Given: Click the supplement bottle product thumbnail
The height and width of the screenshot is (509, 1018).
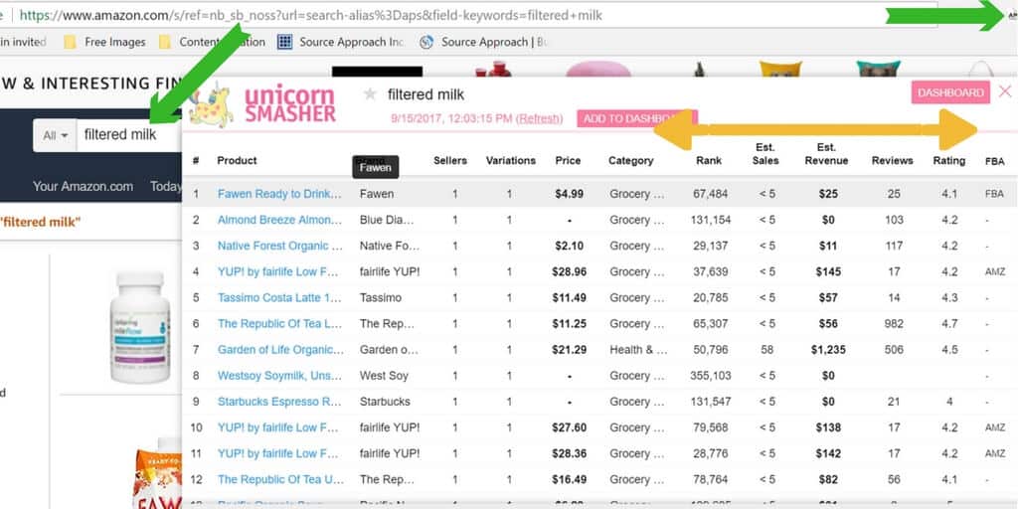Looking at the screenshot, I should tap(139, 326).
